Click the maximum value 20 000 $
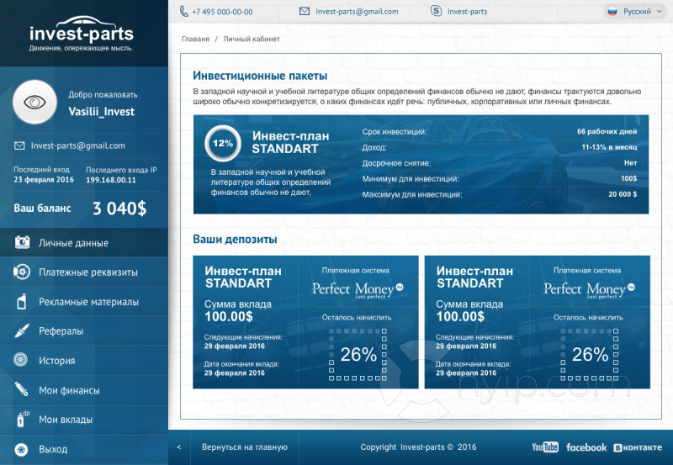The width and height of the screenshot is (673, 465). pos(623,194)
